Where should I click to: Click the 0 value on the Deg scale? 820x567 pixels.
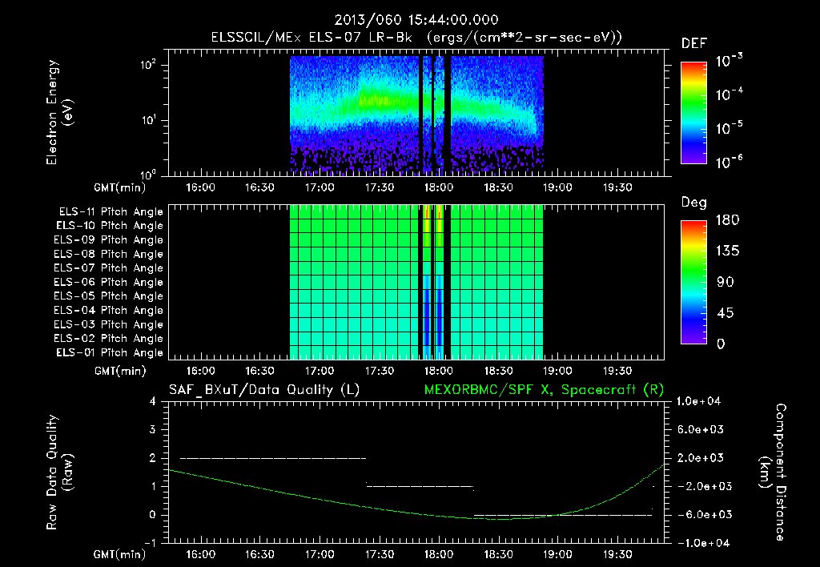coord(721,344)
